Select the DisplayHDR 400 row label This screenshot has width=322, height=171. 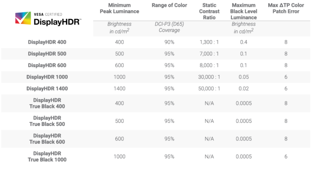47,42
